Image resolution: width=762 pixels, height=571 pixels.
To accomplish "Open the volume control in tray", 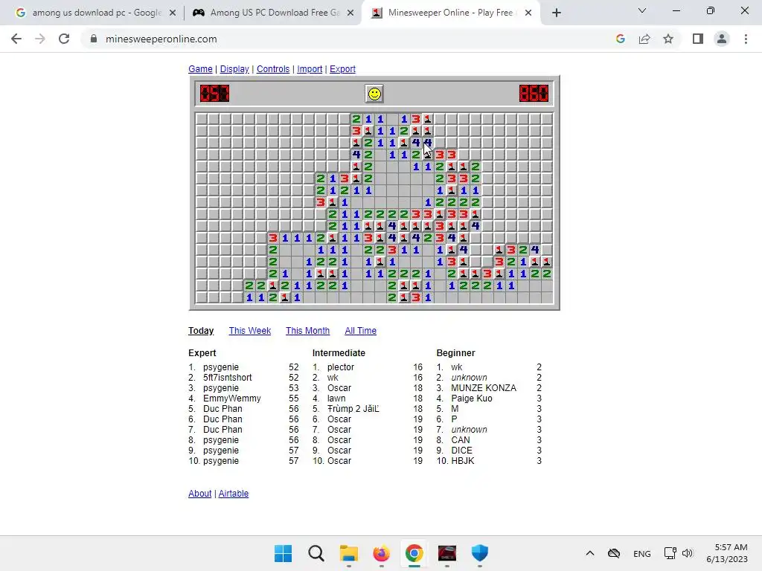I will tap(688, 553).
